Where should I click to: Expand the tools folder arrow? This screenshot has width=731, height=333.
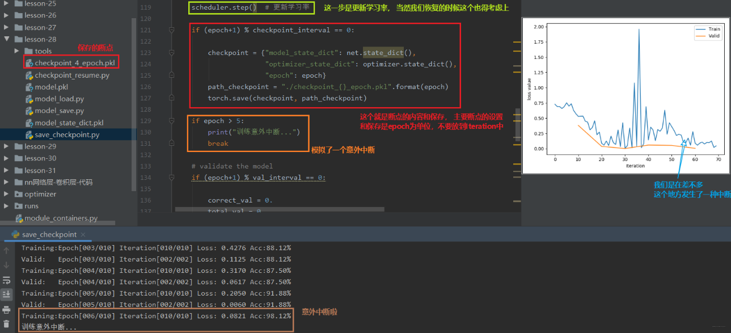point(17,51)
